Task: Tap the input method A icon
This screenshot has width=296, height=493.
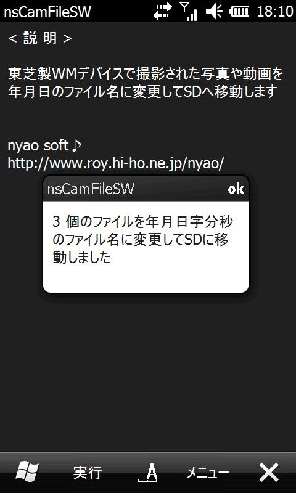Action: tap(148, 473)
